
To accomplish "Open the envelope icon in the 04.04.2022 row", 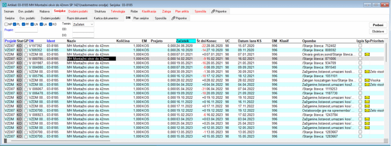I will coord(367,84).
